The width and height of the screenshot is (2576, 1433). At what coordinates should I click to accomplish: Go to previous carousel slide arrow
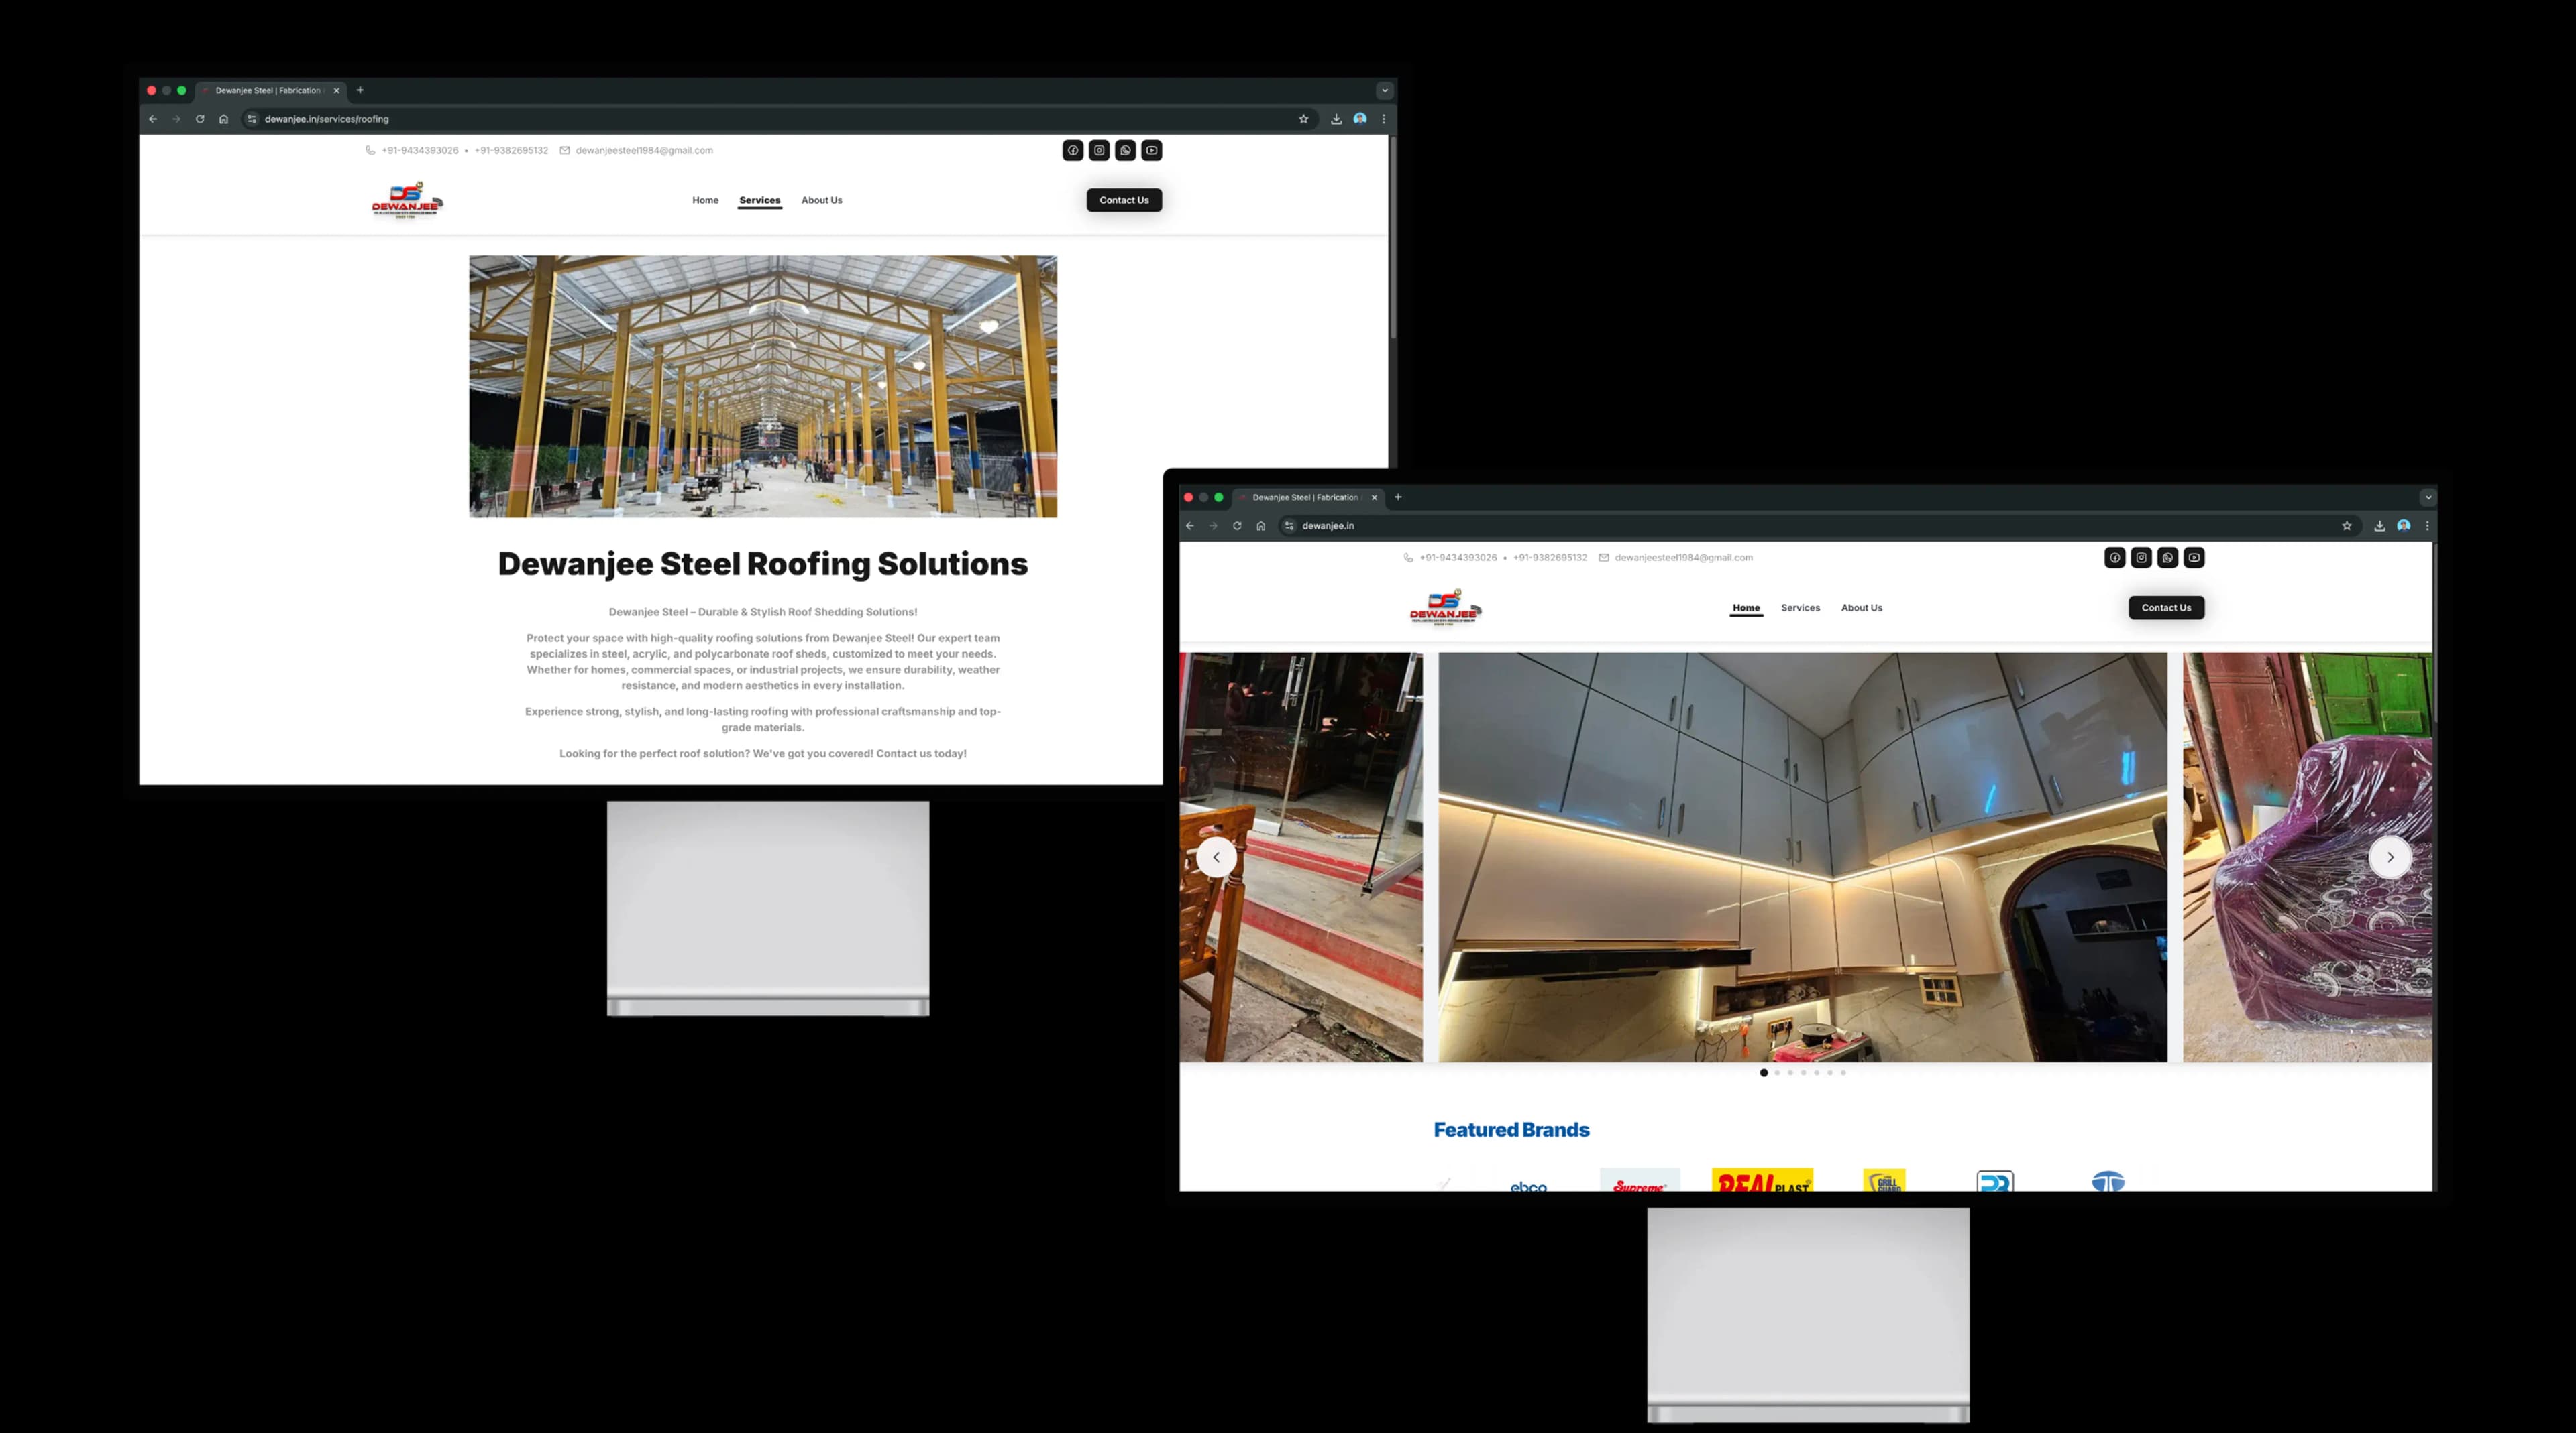pos(1216,857)
